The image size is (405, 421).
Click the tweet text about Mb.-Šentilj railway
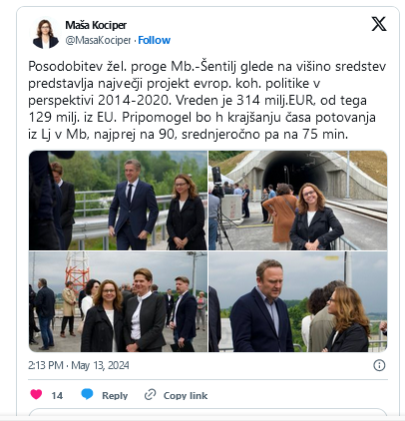pos(206,100)
